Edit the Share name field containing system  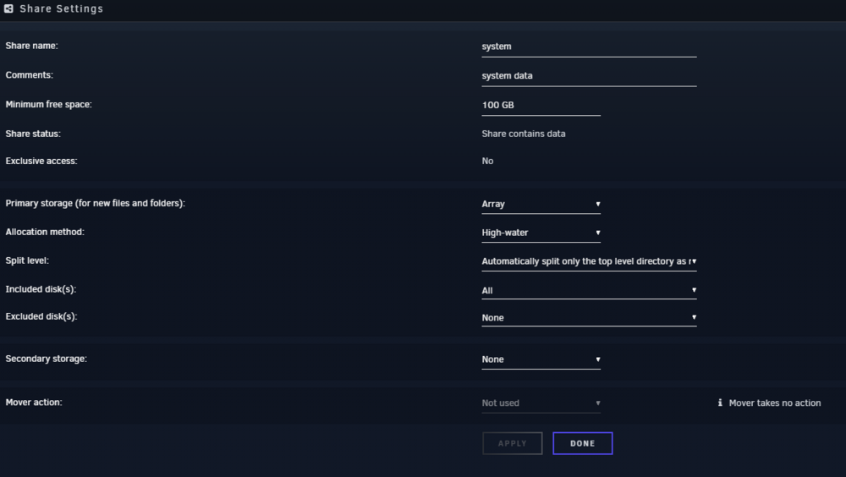(589, 47)
